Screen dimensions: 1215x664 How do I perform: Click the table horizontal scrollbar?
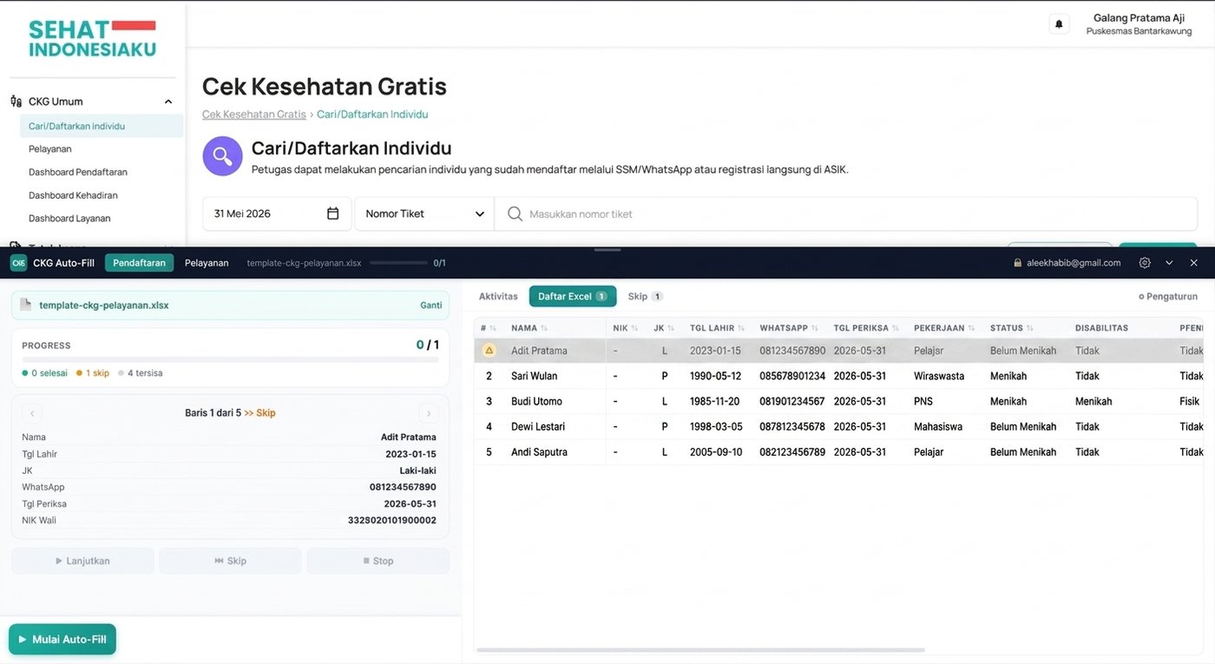pyautogui.click(x=700, y=650)
